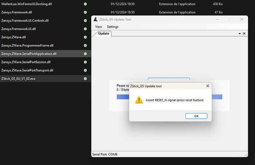Viewport: 255px width, 165px height.
Task: Click the window resize grip in status bar
Action: point(246,155)
